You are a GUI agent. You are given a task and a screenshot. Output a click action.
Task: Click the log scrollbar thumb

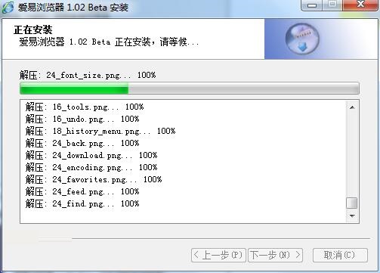(352, 203)
